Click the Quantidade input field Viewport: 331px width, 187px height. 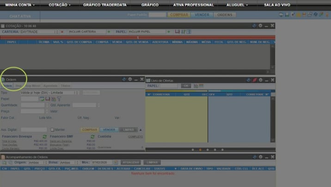coord(33,105)
